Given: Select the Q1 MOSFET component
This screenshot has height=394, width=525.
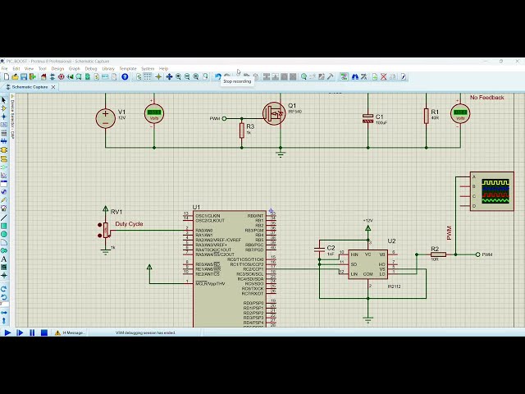Looking at the screenshot, I should (274, 114).
